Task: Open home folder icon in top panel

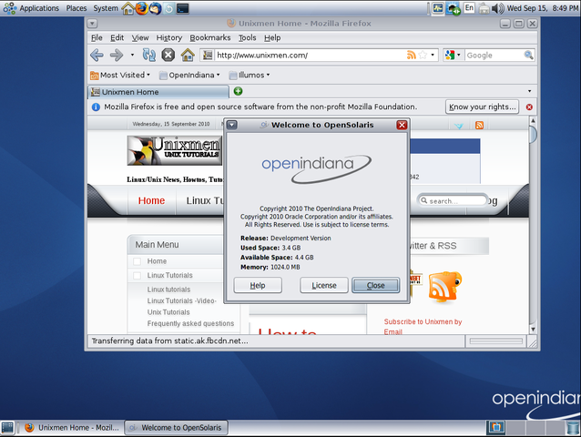Action: click(x=127, y=8)
